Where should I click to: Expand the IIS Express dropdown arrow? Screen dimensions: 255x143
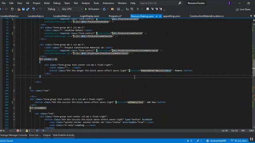pyautogui.click(x=101, y=9)
